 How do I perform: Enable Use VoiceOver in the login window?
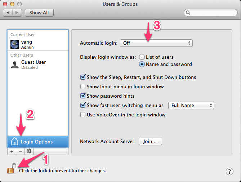coord(83,115)
